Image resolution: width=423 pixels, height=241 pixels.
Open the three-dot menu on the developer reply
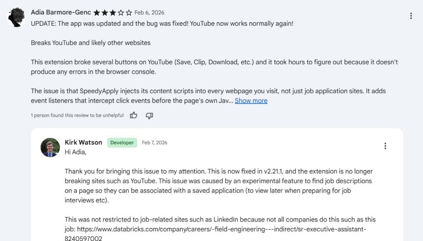[x=385, y=146]
